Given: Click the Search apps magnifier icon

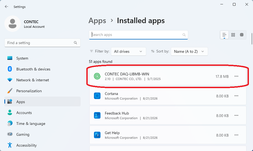Looking at the screenshot, I should click(x=184, y=35).
